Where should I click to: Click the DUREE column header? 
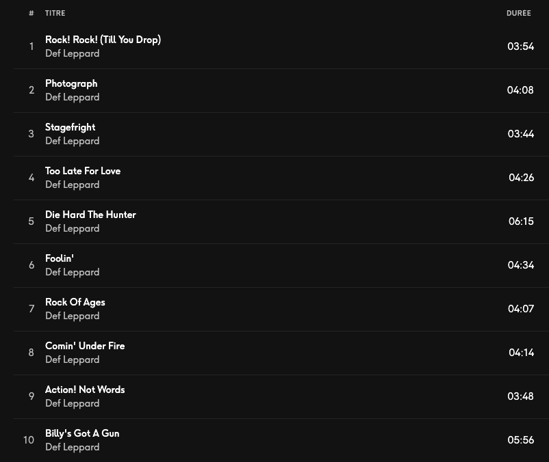(x=518, y=13)
